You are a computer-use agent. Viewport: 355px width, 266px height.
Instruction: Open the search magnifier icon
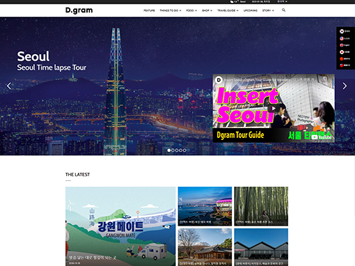(x=283, y=10)
